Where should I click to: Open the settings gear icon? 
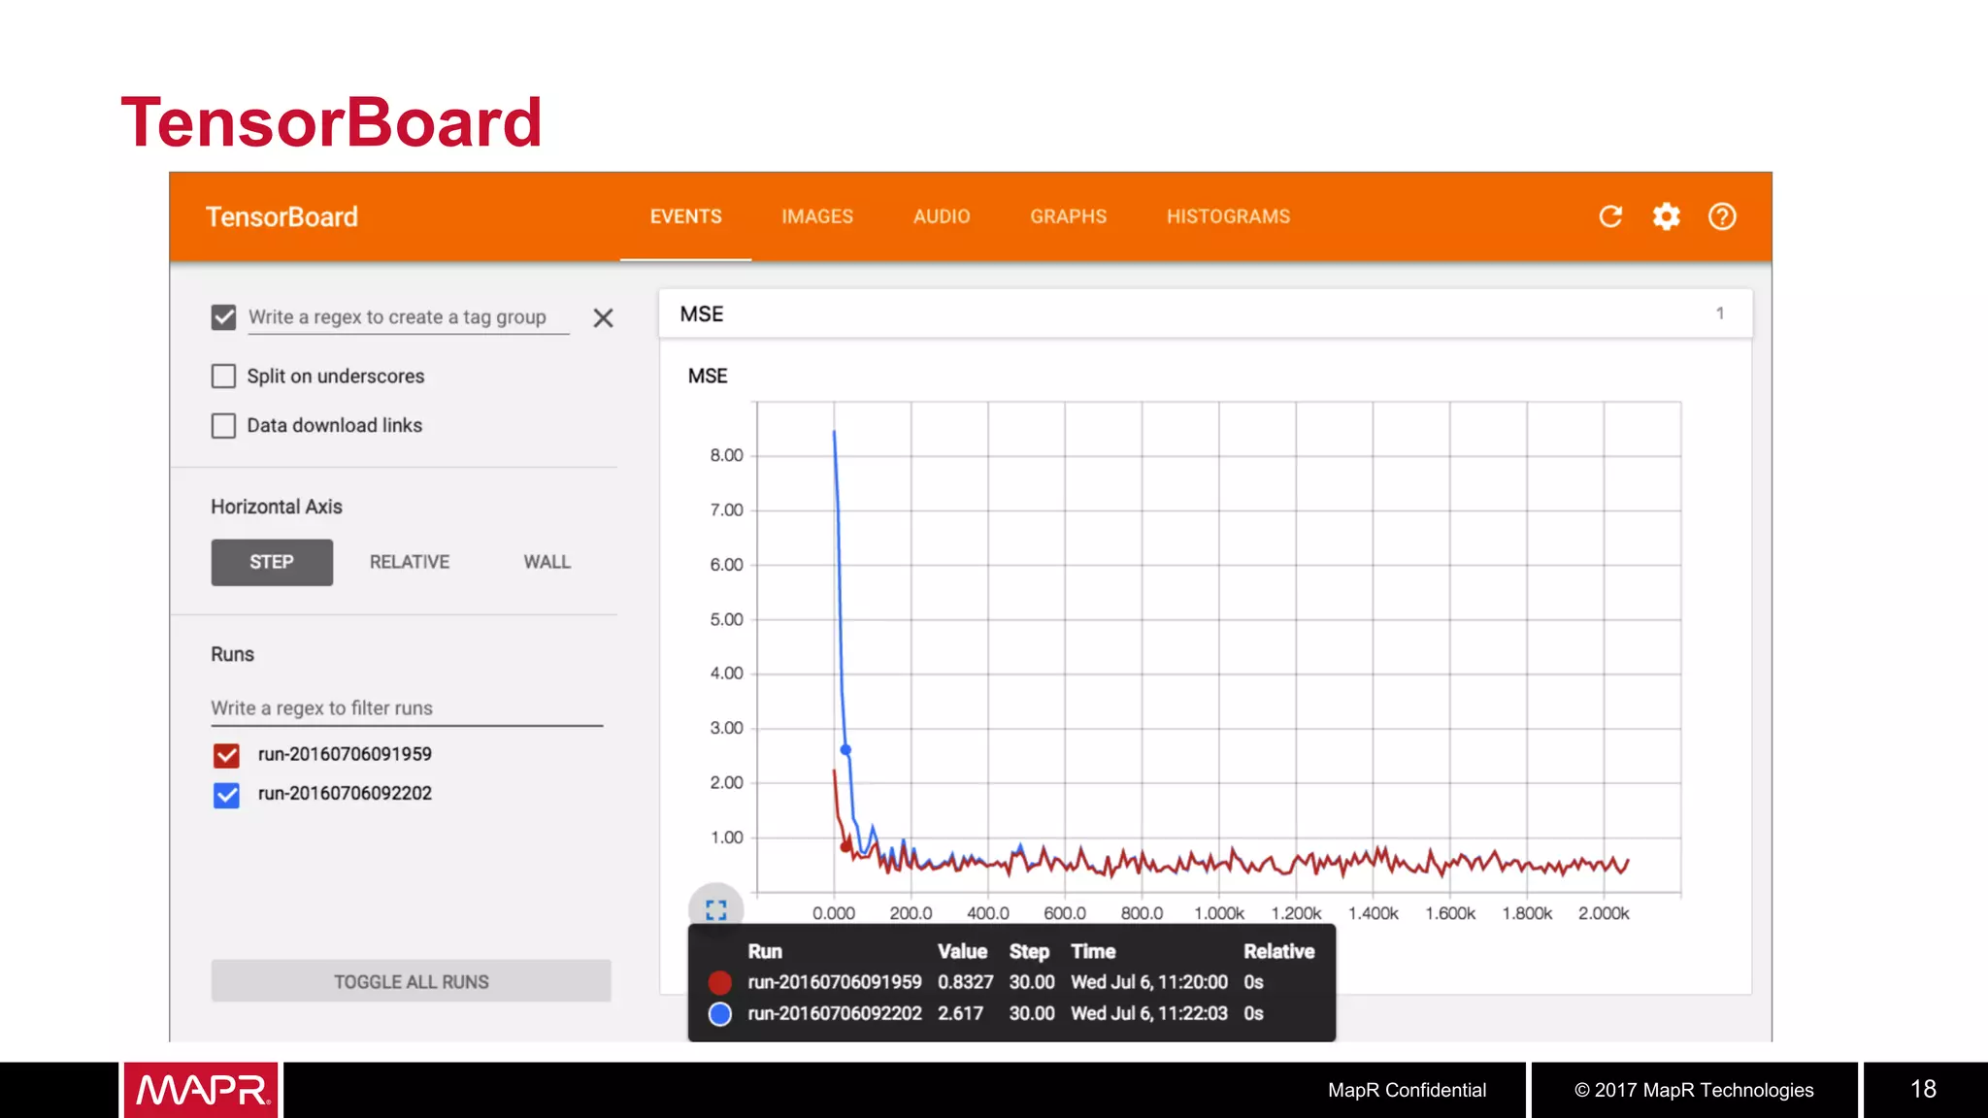click(x=1666, y=216)
